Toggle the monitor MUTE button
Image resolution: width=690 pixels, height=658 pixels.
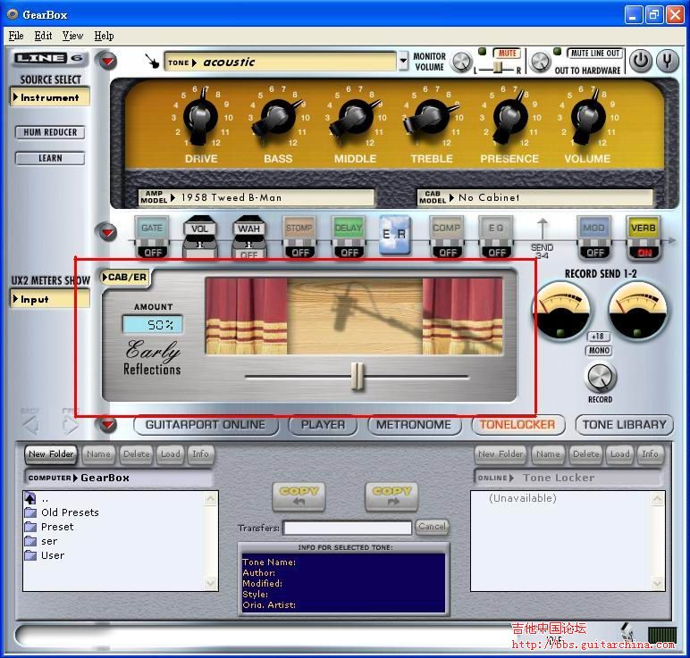point(507,54)
